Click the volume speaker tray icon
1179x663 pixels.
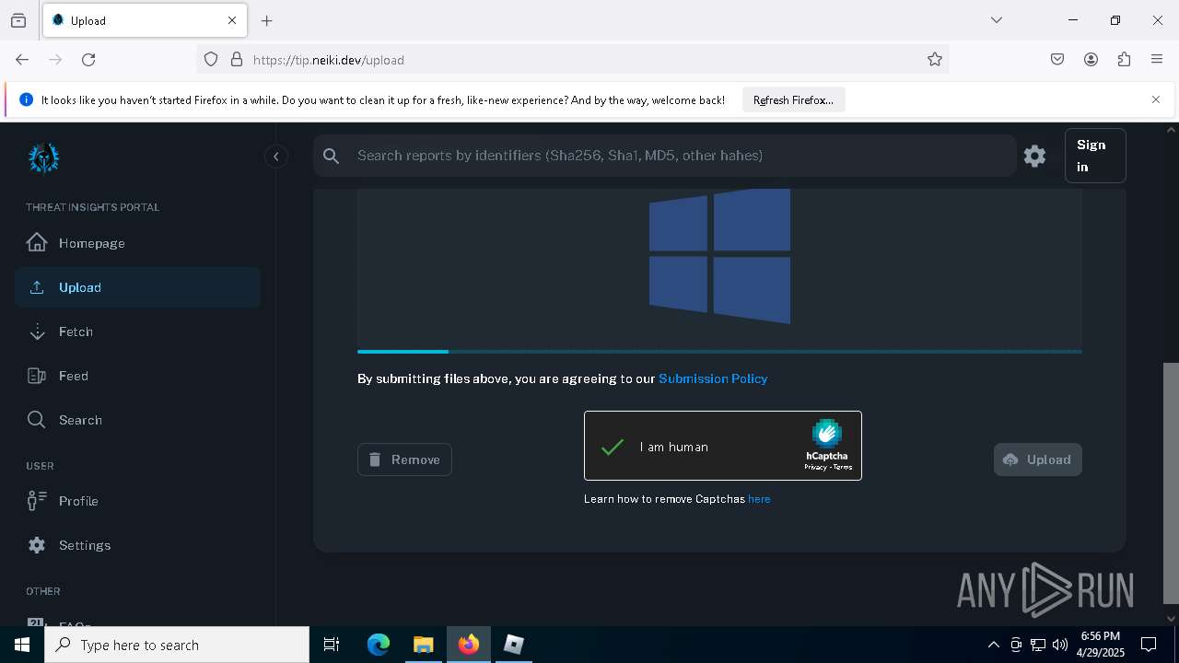coord(1060,645)
